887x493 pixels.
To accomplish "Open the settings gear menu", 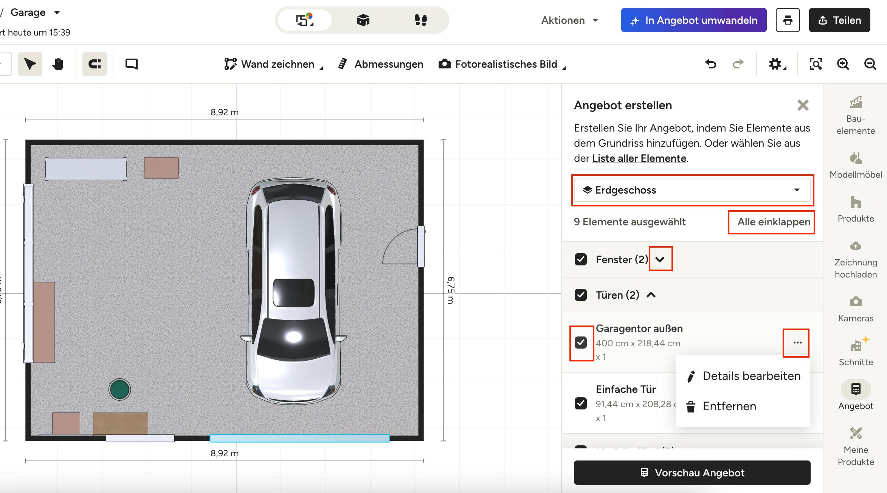I will [x=777, y=64].
